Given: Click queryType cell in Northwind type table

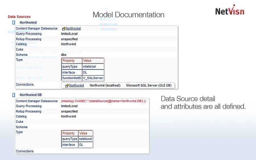Looking at the screenshot, I should click(72, 67).
